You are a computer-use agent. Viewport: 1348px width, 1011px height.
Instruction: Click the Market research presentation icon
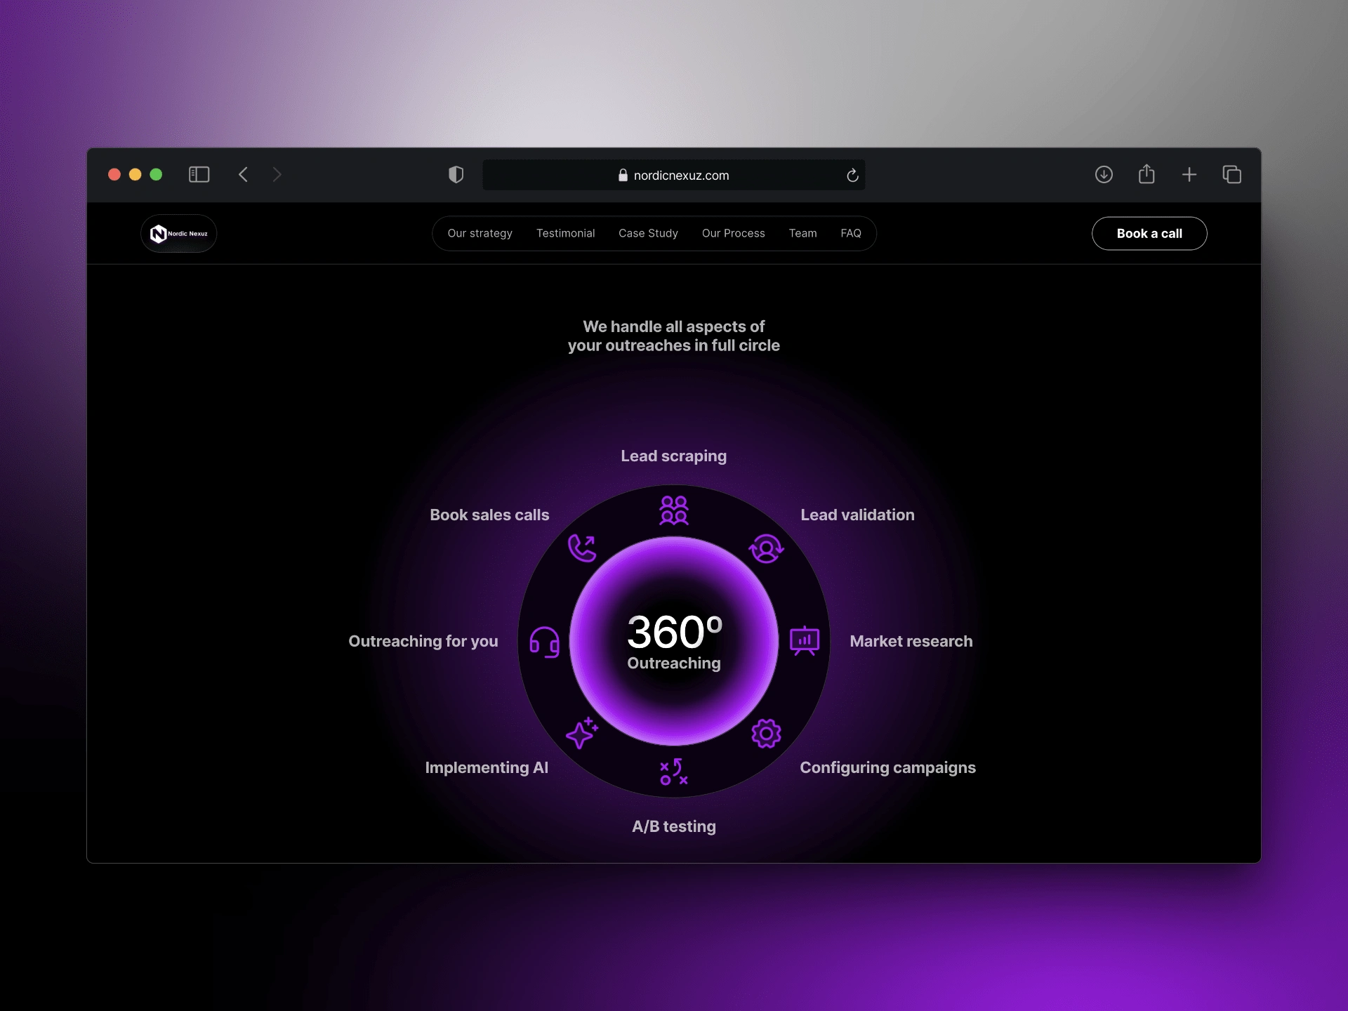[805, 640]
